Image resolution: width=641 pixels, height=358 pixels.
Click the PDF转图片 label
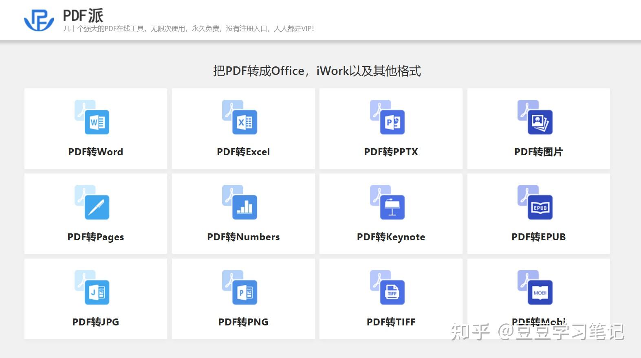(x=539, y=152)
